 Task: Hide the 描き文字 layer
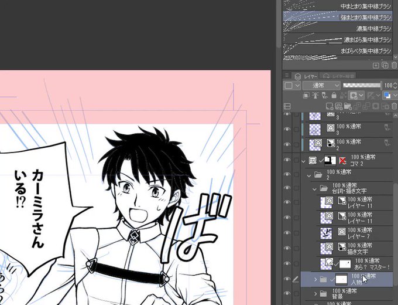click(287, 248)
